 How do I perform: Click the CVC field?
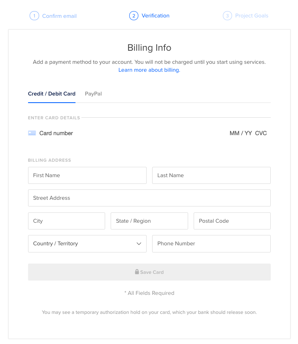[x=261, y=133]
